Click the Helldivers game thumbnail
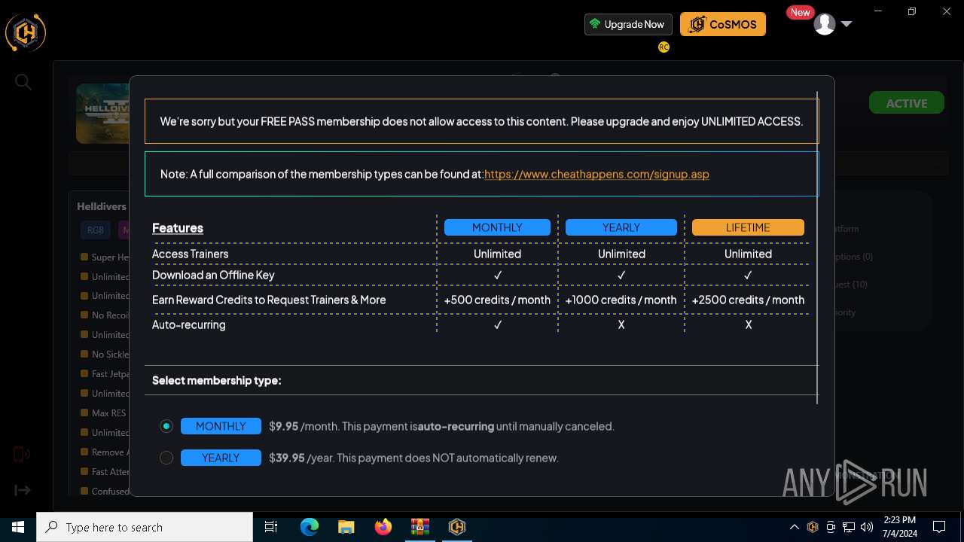Screen dimensions: 964x542 [102, 113]
